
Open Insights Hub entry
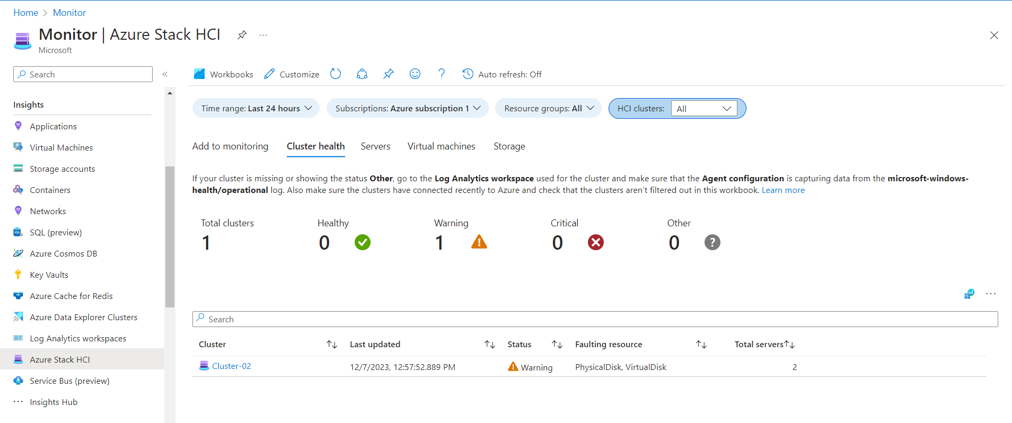click(54, 402)
